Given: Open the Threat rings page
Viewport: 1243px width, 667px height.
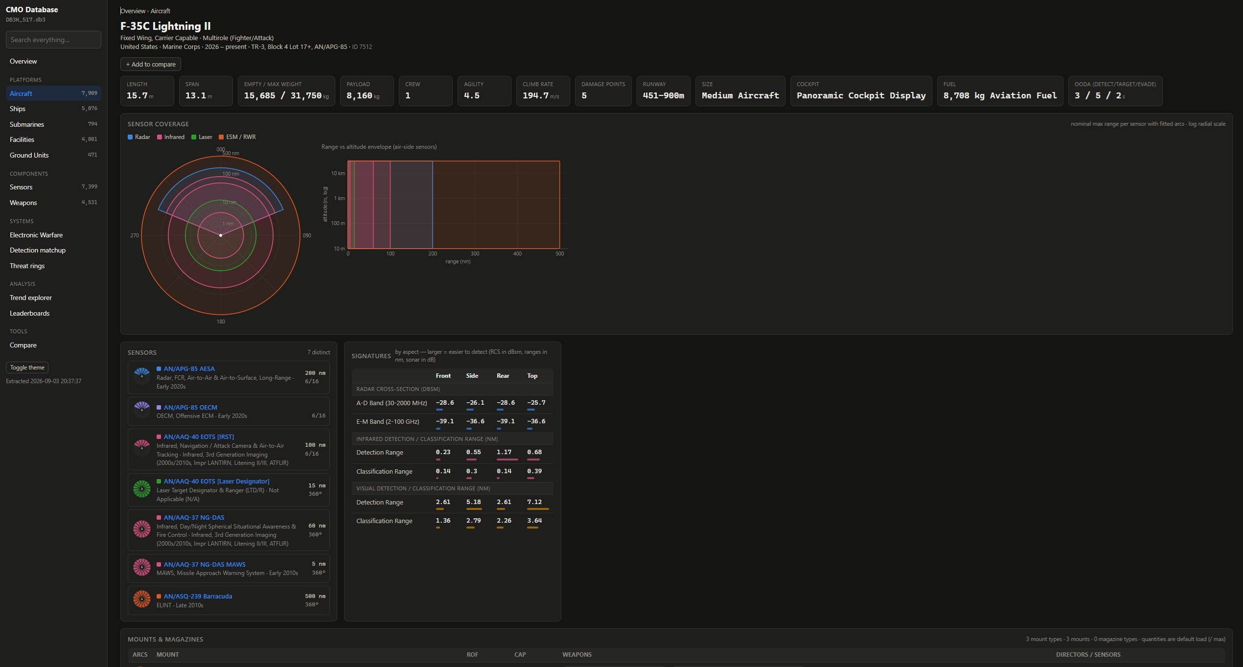Looking at the screenshot, I should [53, 266].
